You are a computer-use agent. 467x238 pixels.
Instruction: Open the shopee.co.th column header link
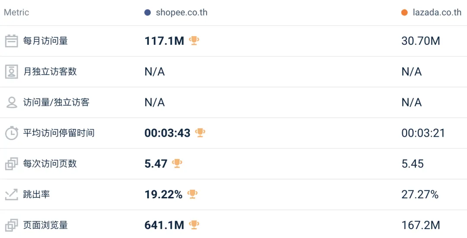click(x=182, y=13)
